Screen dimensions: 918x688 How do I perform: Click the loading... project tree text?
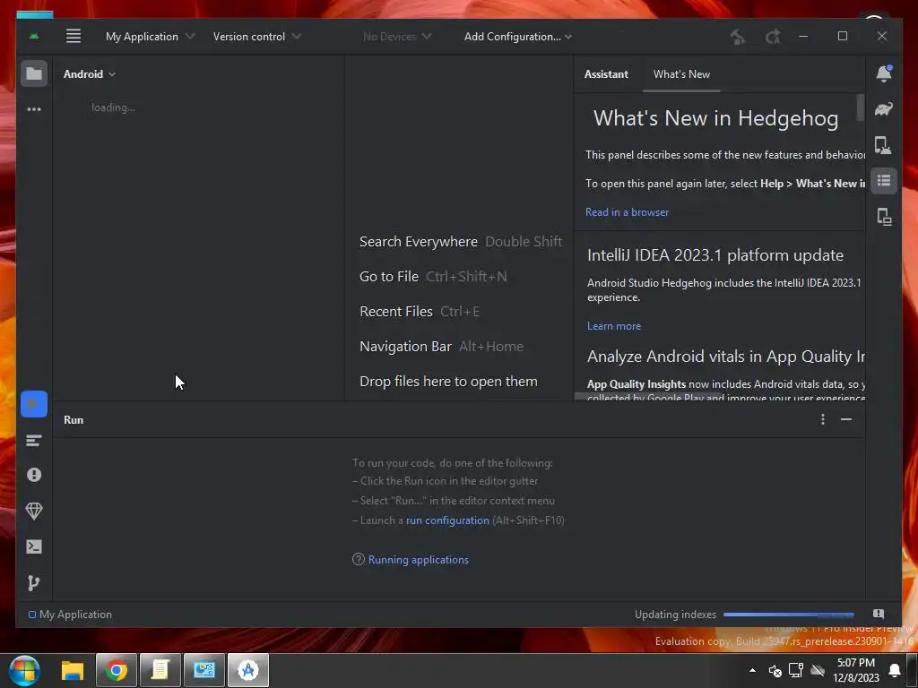point(113,107)
